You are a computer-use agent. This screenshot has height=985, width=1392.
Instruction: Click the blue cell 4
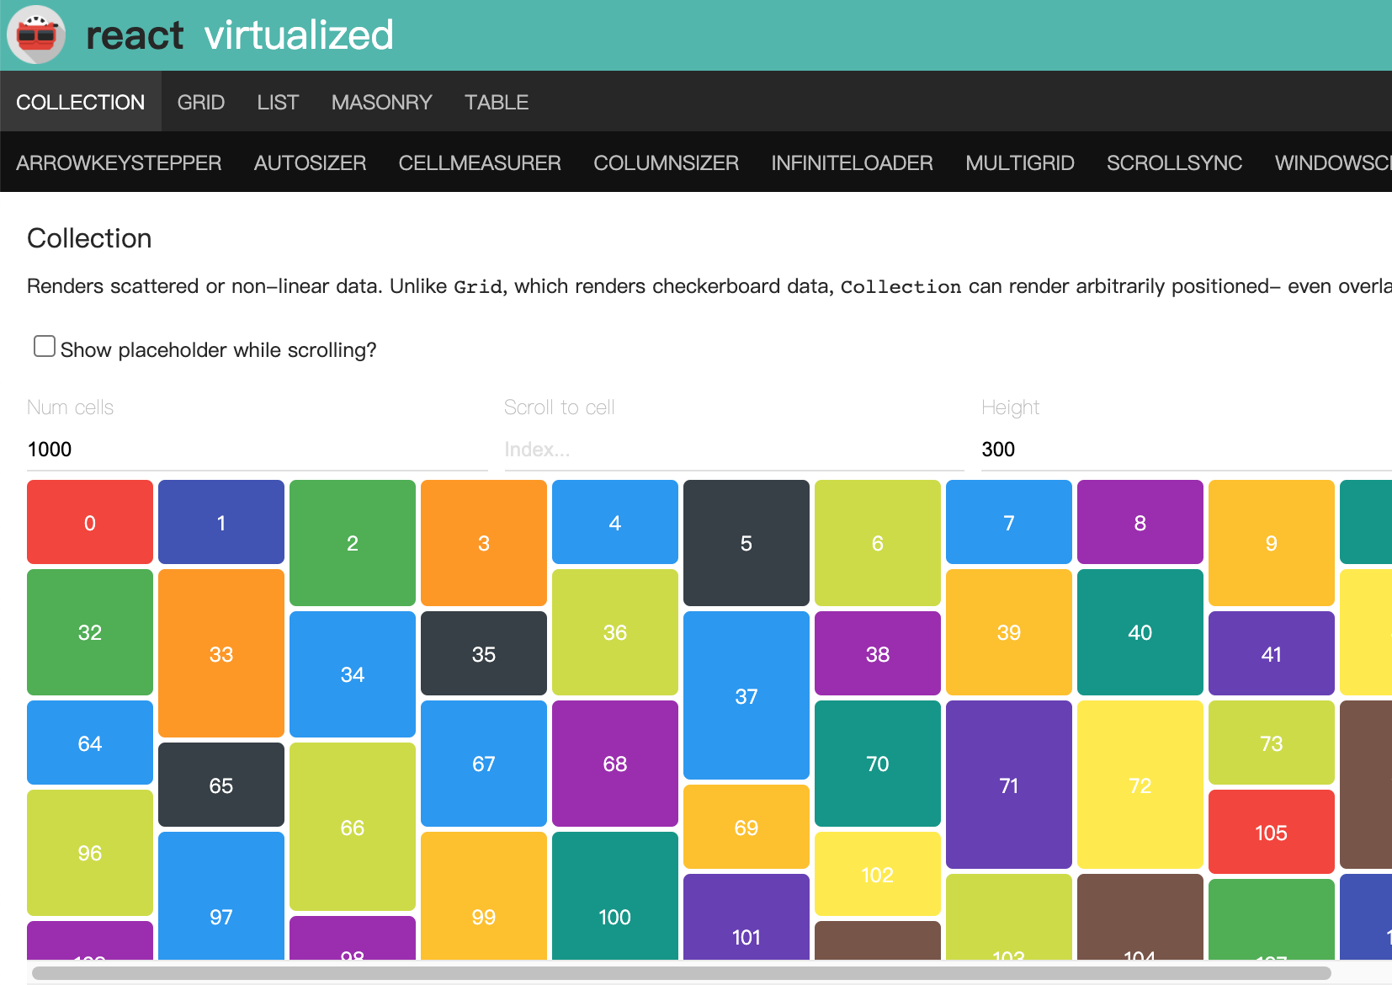pos(615,522)
